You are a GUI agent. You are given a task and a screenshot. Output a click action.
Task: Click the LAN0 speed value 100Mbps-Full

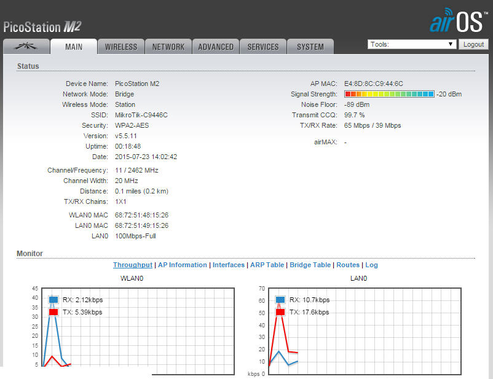pyautogui.click(x=135, y=236)
